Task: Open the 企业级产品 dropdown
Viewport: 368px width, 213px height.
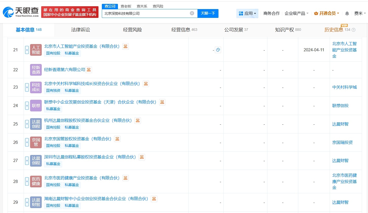Action: (x=295, y=13)
